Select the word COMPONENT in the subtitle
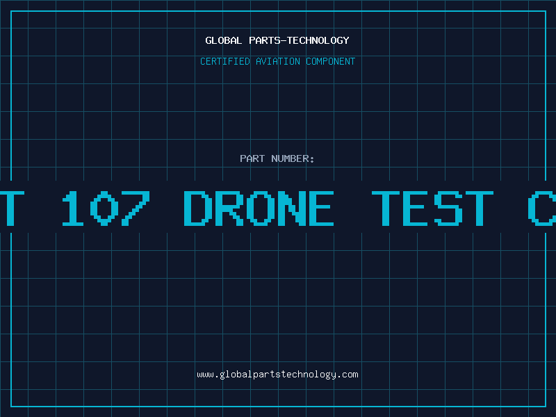The image size is (556, 417). point(331,61)
